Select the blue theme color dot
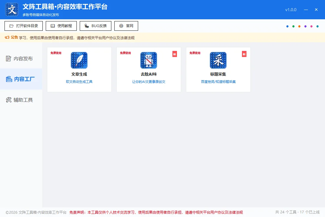The width and height of the screenshot is (325, 217). tap(287, 27)
